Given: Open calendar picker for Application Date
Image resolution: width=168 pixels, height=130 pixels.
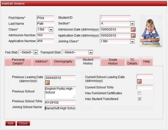Looking at the screenshot, I should coord(133,36).
